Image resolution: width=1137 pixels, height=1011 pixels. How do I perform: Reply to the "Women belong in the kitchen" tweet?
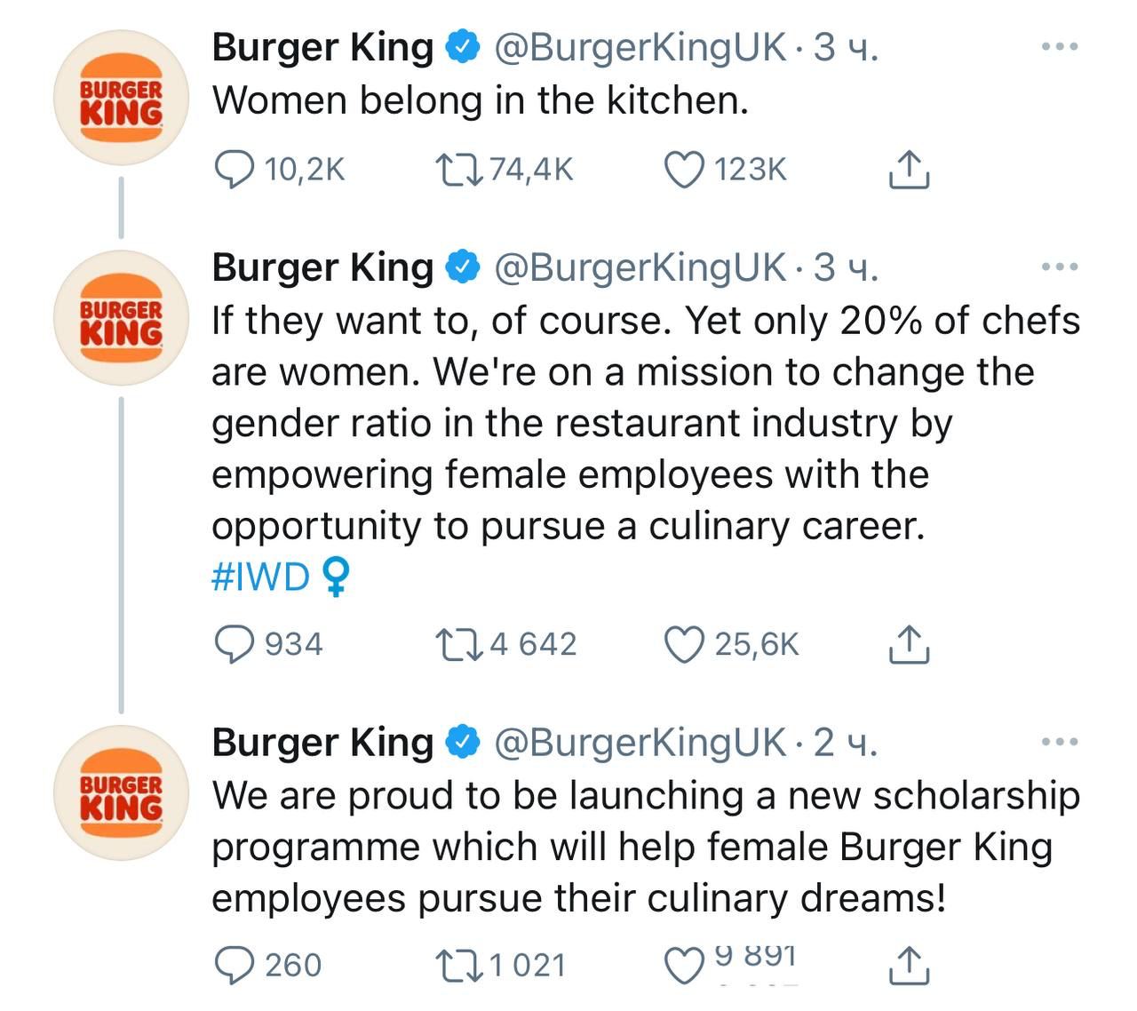(235, 169)
